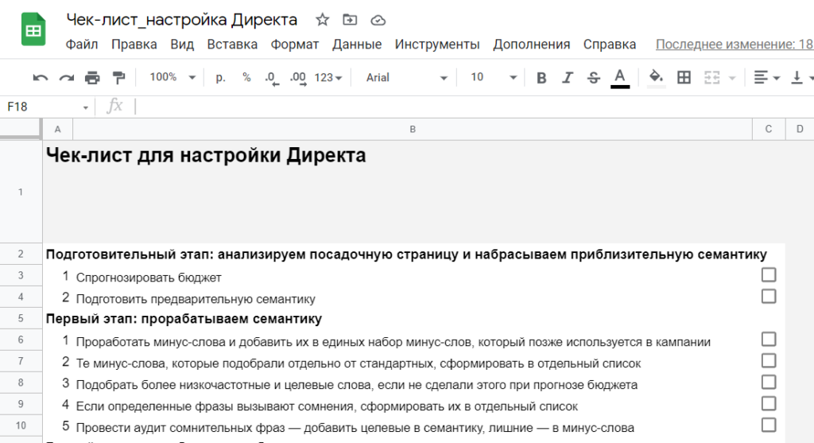Open the Файл menu

click(x=82, y=45)
